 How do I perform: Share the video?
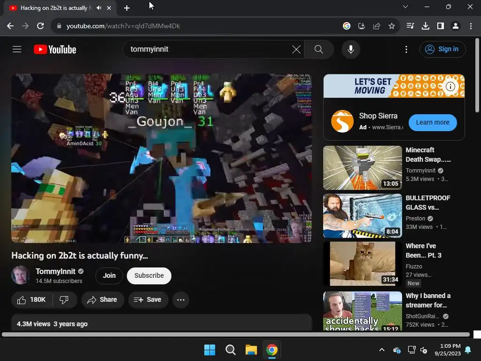102,299
